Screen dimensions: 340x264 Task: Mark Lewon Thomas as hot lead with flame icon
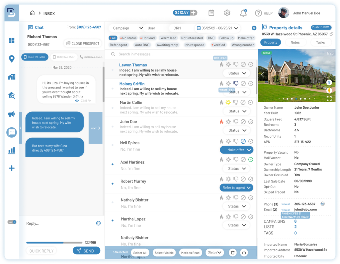tap(221, 64)
